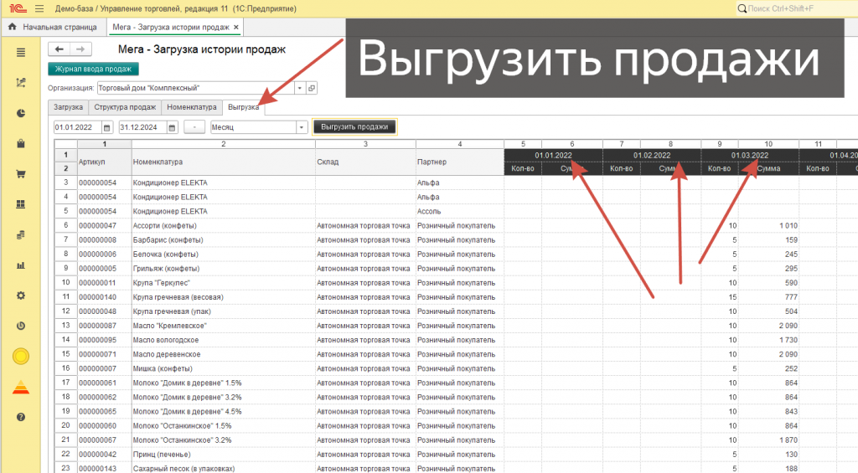The height and width of the screenshot is (473, 858).
Task: Click the Организация field Торговый дом Комплексный
Action: (195, 88)
